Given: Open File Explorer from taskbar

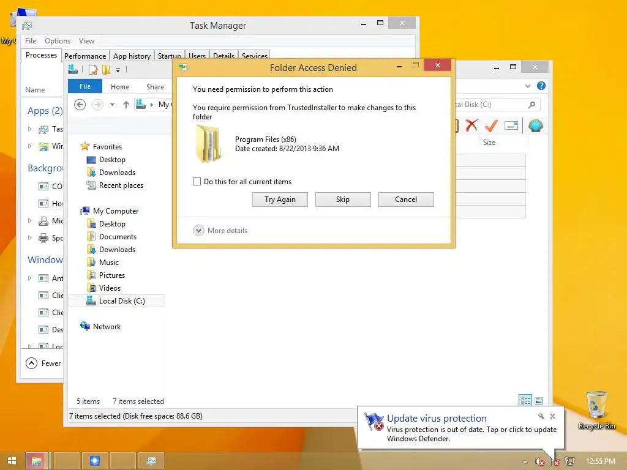Looking at the screenshot, I should tap(37, 461).
